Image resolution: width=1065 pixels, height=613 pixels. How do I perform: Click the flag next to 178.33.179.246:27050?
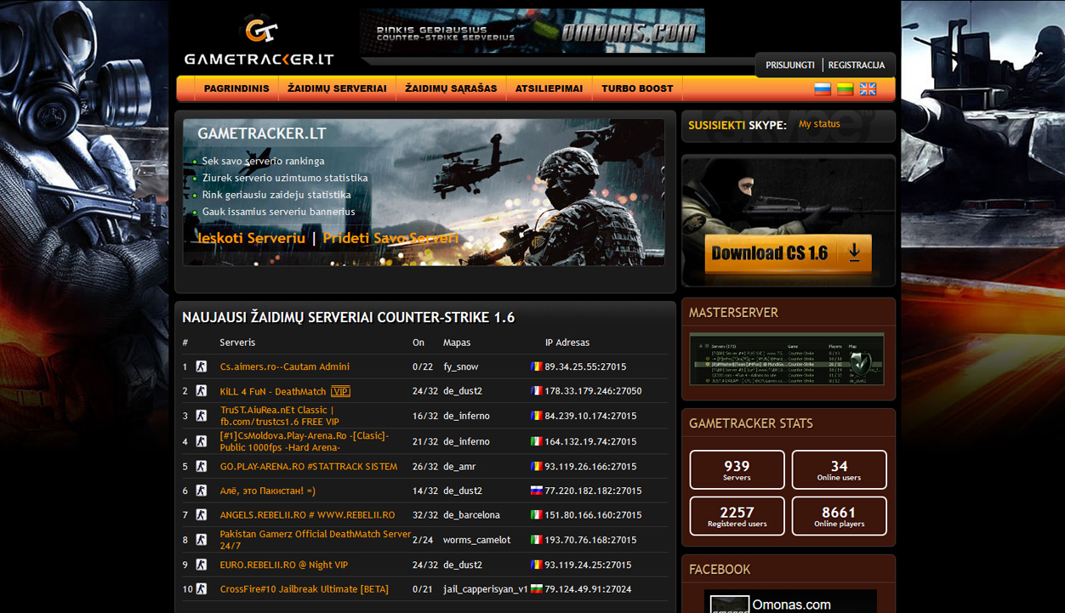(x=536, y=391)
